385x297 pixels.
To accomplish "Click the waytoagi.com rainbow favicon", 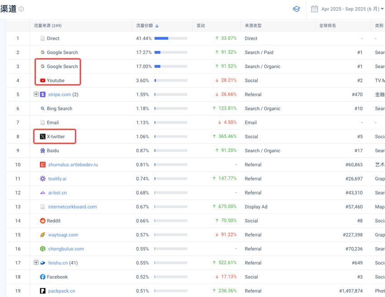I will (x=43, y=235).
